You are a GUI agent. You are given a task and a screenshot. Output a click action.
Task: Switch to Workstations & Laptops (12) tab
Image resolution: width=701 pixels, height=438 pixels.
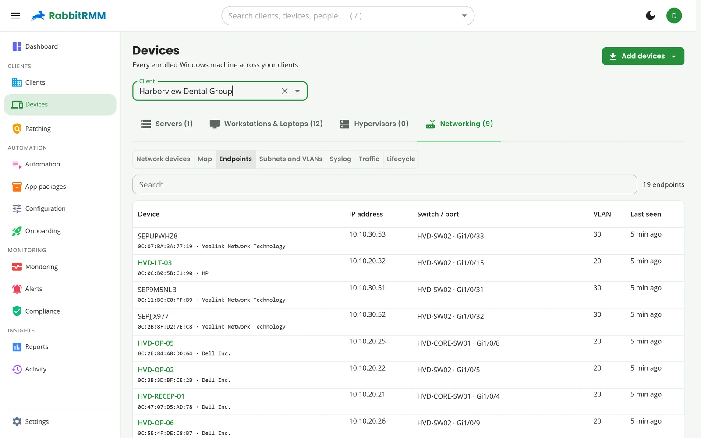coord(266,124)
